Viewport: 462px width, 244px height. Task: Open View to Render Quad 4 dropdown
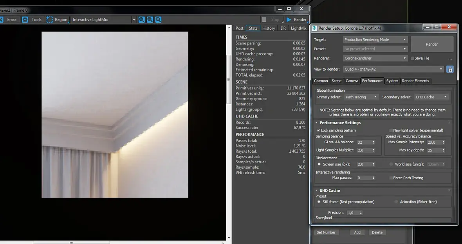[393, 69]
